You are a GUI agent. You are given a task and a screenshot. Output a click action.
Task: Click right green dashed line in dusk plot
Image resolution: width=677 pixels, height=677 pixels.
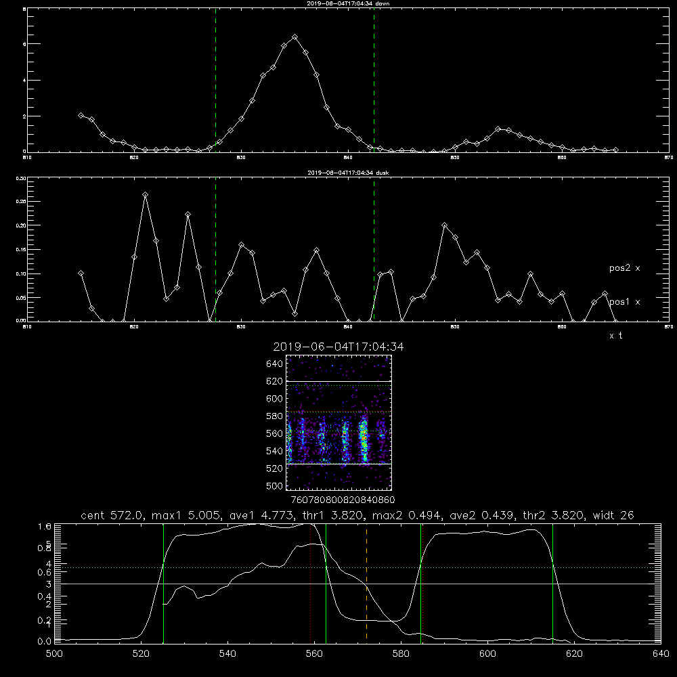(374, 248)
